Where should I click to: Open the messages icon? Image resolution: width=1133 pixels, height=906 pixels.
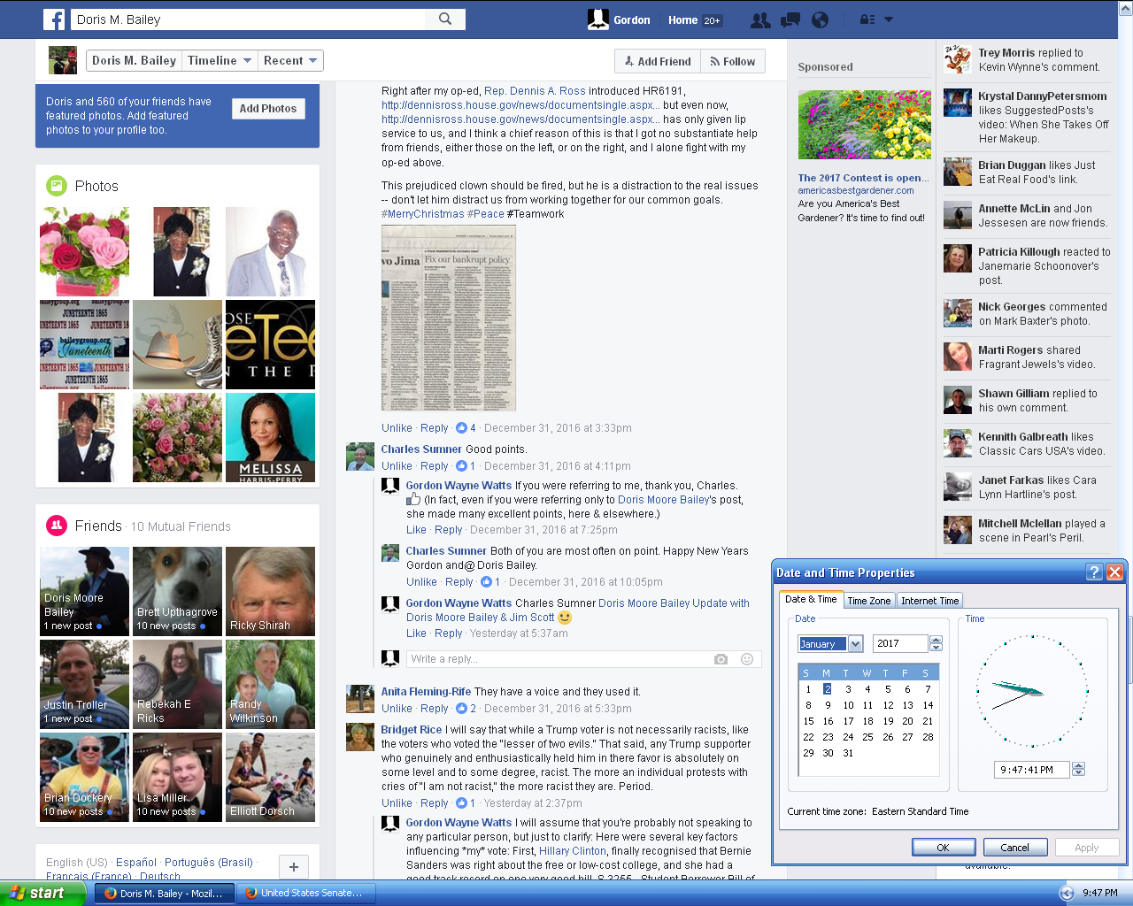pos(790,19)
